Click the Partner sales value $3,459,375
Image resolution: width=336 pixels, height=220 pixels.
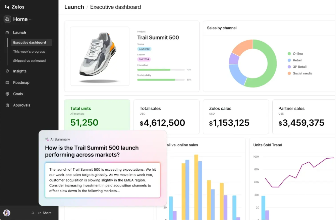tap(301, 123)
